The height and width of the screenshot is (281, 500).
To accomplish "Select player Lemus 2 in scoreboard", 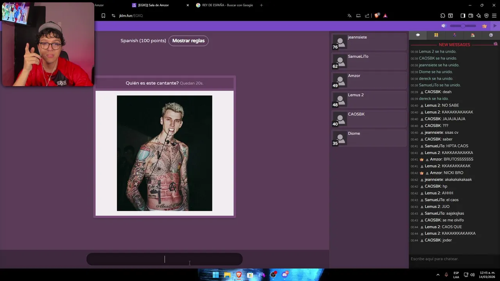I will pos(369,100).
